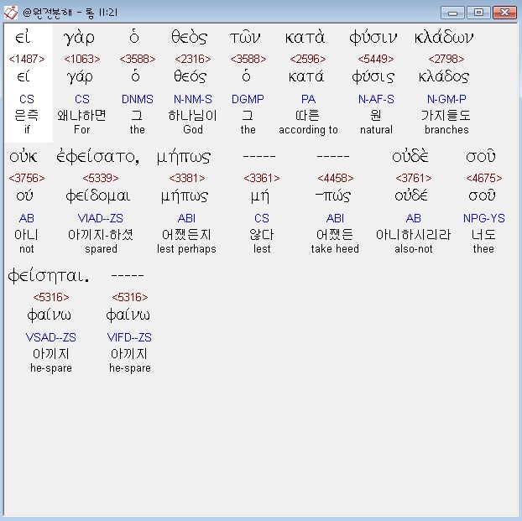Click the English gloss 'lest perhaps'

pos(186,248)
